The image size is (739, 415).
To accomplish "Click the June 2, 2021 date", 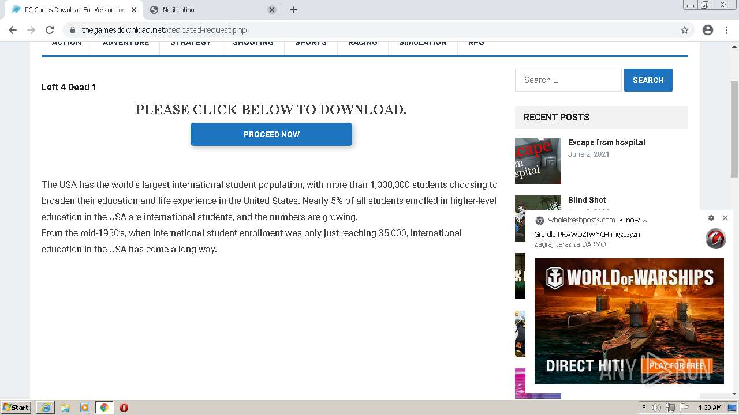I will 588,154.
